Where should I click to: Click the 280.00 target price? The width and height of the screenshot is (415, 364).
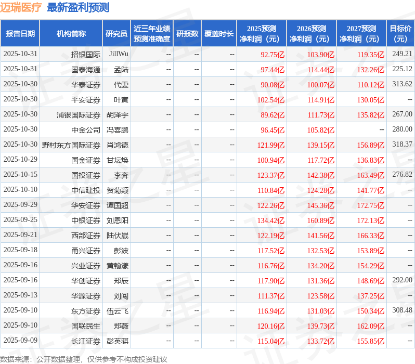coord(402,129)
